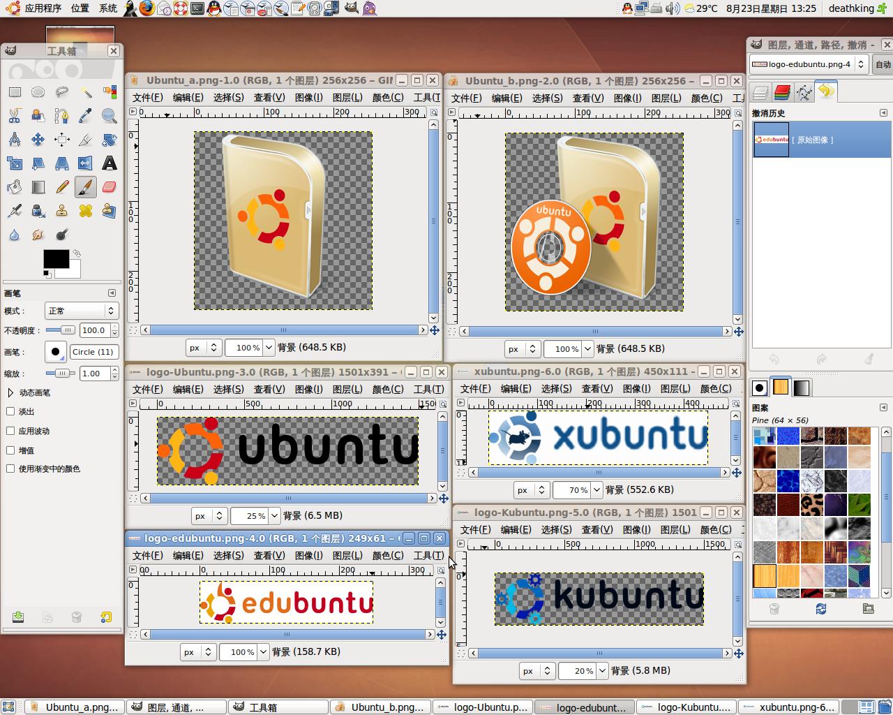Choose the Fuzzy Select magic wand tool
Screen dimensions: 893x715
click(x=86, y=92)
